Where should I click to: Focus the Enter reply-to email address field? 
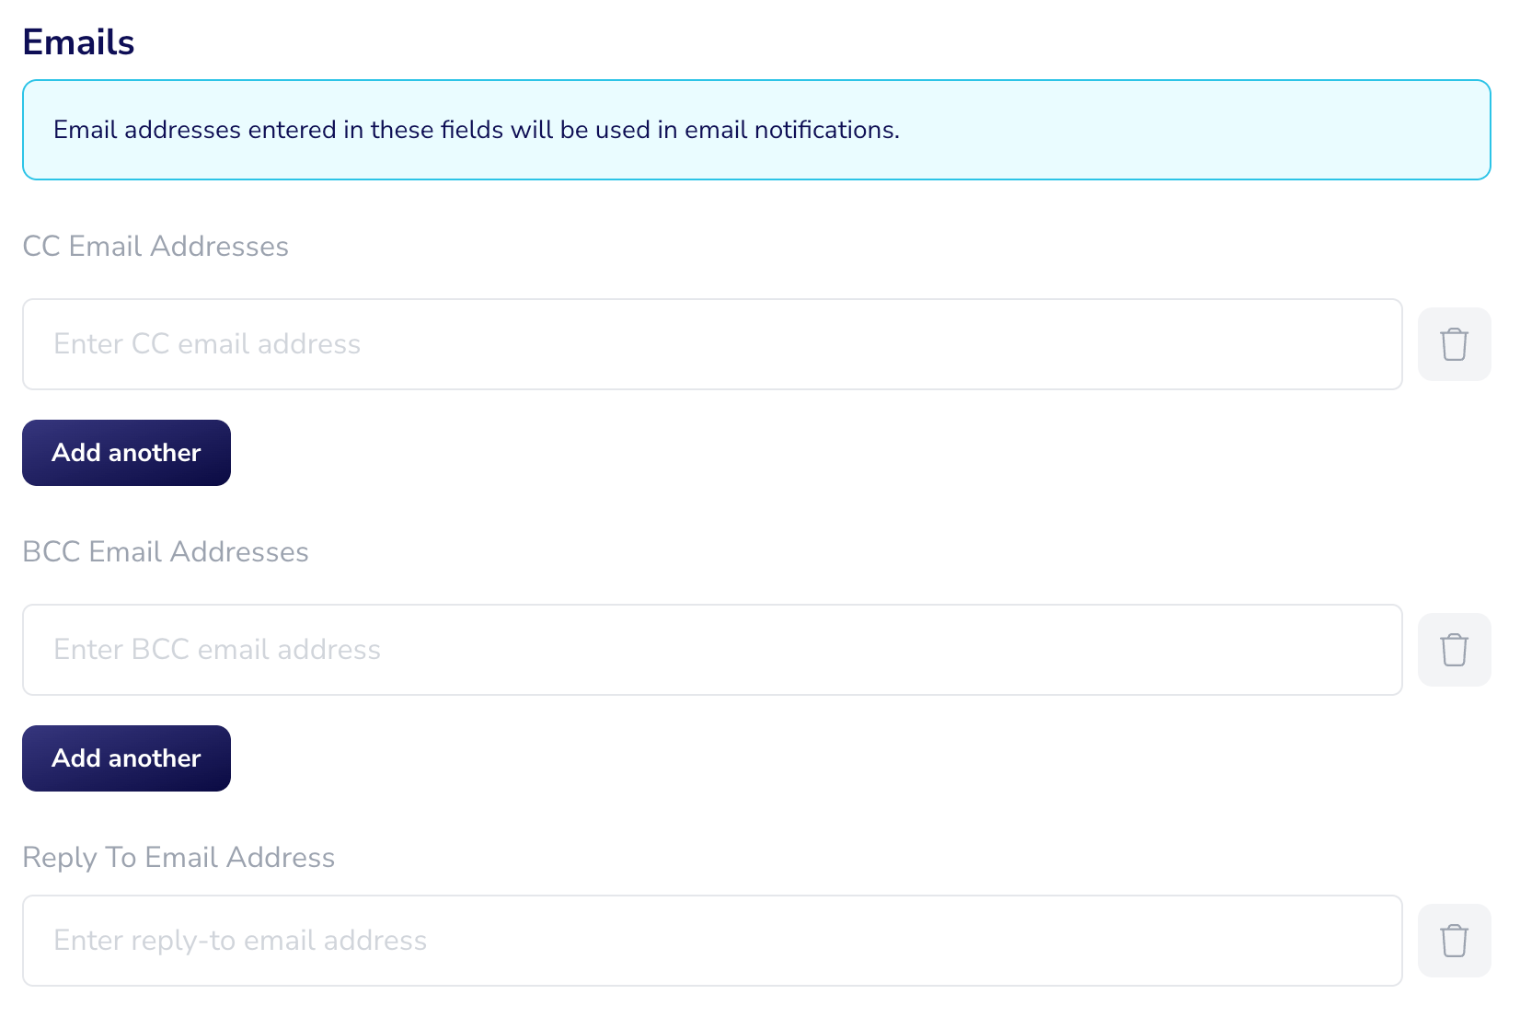click(712, 941)
